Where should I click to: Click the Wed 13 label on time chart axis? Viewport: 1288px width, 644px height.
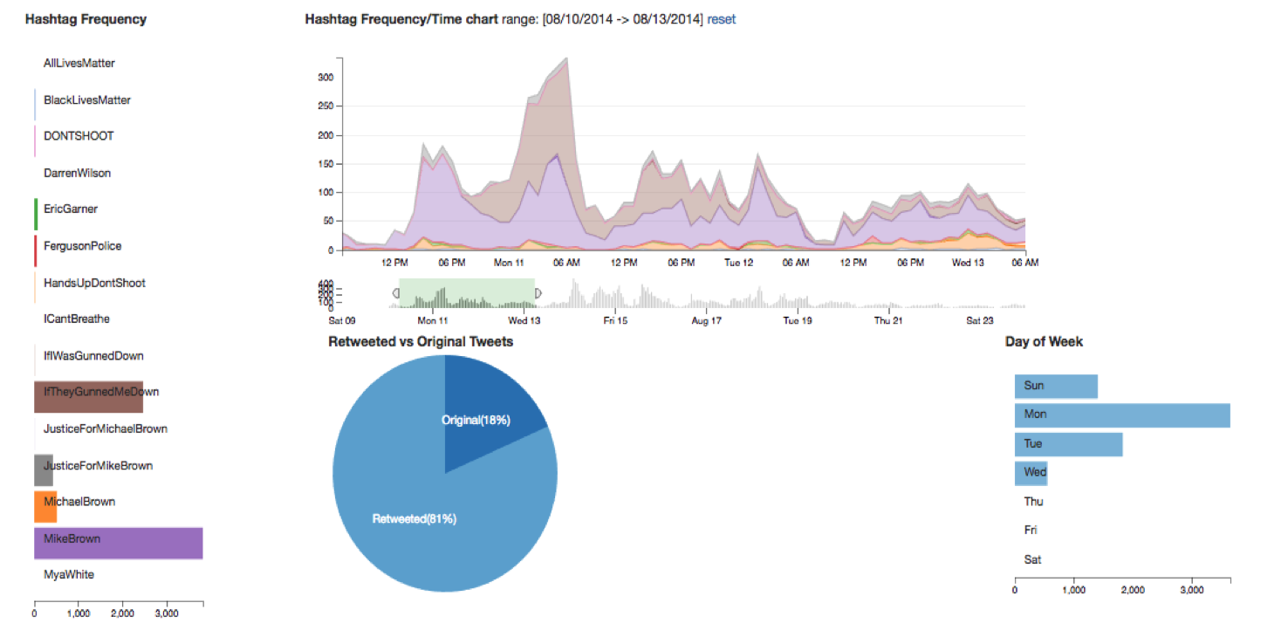[x=967, y=262]
